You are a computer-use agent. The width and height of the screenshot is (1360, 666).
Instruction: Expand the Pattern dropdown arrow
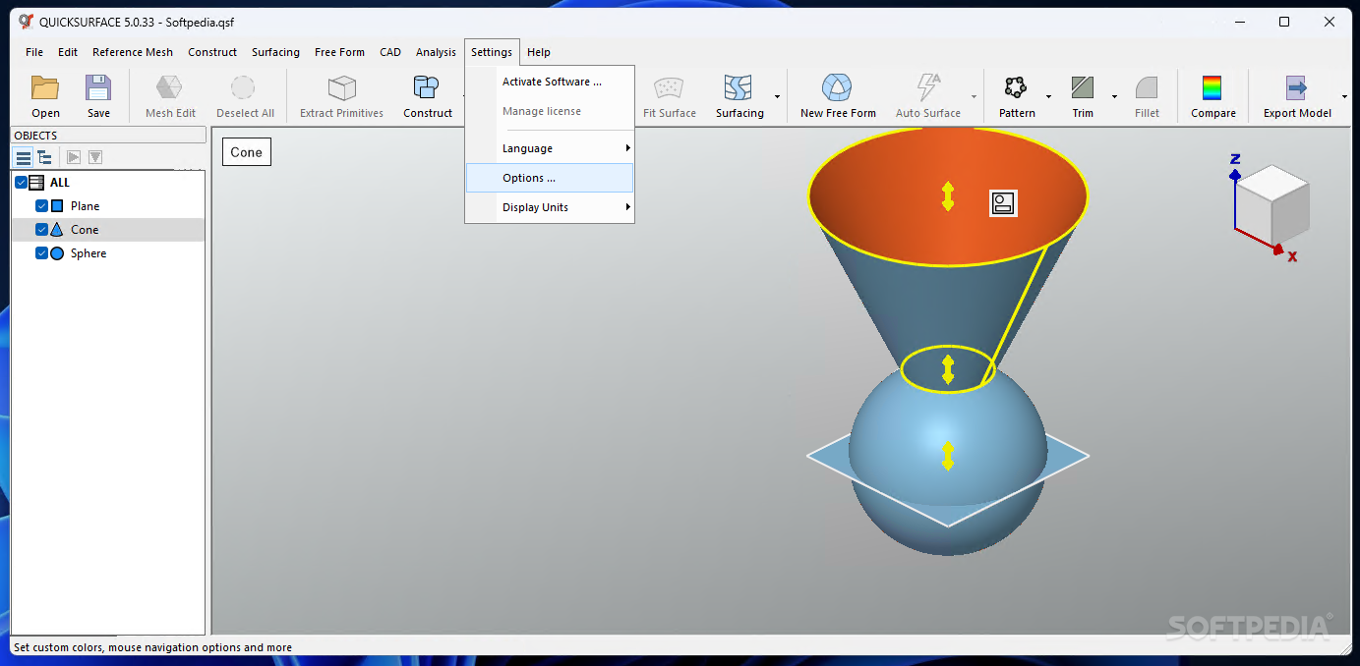tap(1048, 96)
